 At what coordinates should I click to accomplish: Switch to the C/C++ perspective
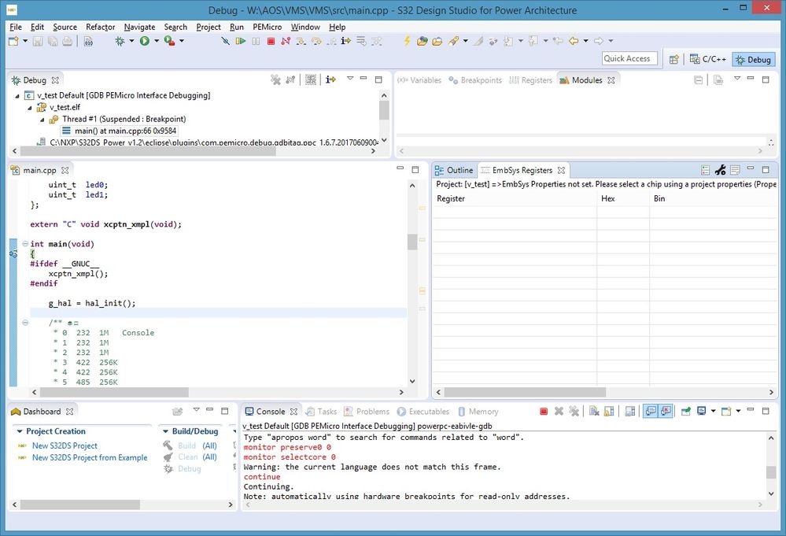tap(708, 59)
